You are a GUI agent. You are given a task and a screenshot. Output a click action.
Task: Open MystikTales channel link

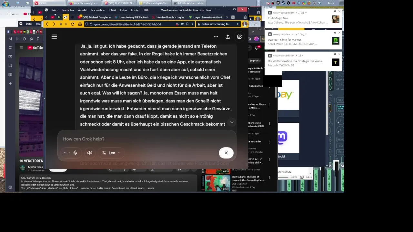click(35, 167)
